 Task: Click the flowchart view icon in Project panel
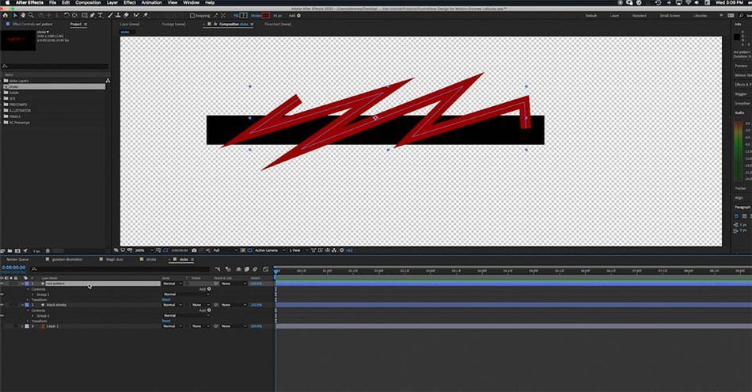click(108, 80)
